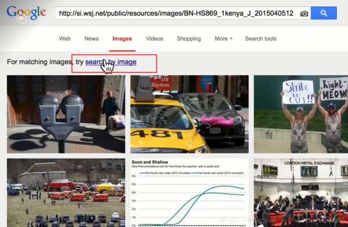The image size is (348, 227).
Task: Open the 'Soon and Shallow' chart thumbnail
Action: pyautogui.click(x=189, y=193)
